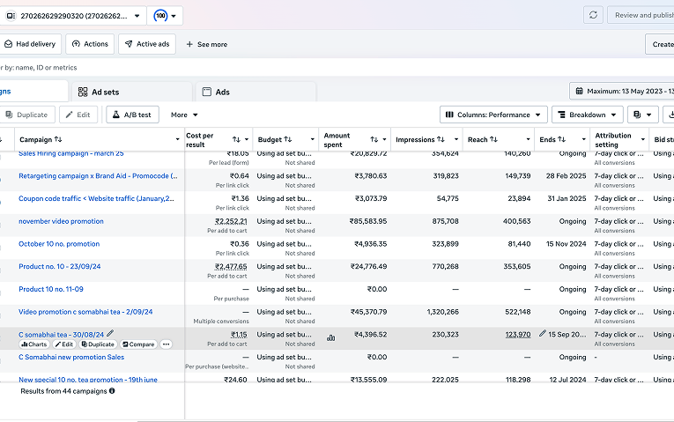Viewport: 674px width, 422px height.
Task: Open the Charts button for C somabhai tea
Action: [34, 344]
